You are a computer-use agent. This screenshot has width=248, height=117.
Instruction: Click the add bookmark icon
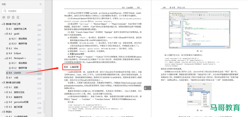[13, 17]
